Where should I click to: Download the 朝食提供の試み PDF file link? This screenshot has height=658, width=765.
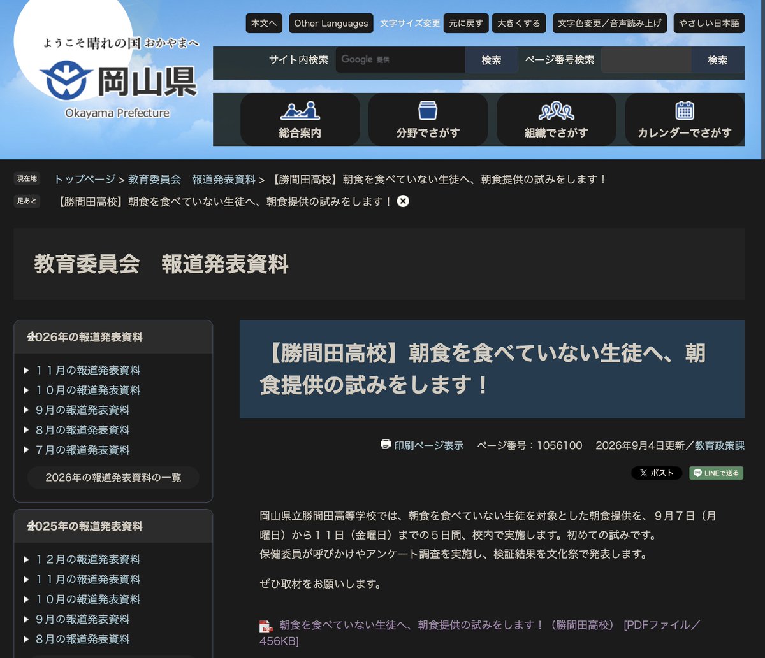(x=480, y=633)
